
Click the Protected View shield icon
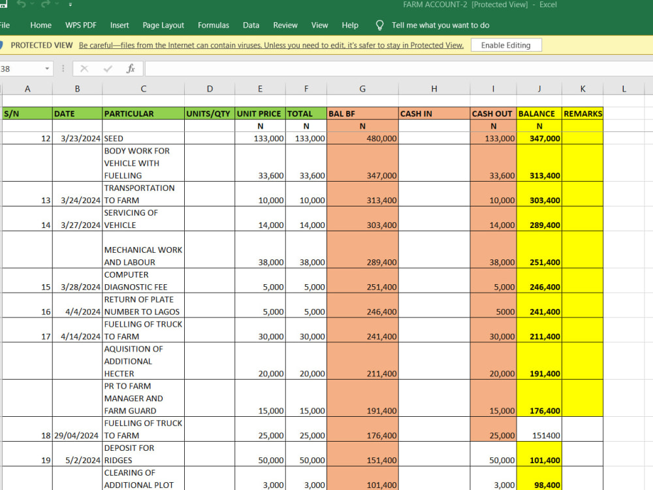coord(1,45)
